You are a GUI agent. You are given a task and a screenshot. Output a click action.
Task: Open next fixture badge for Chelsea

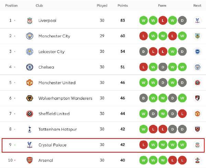197,67
